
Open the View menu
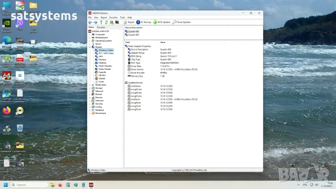coord(96,17)
